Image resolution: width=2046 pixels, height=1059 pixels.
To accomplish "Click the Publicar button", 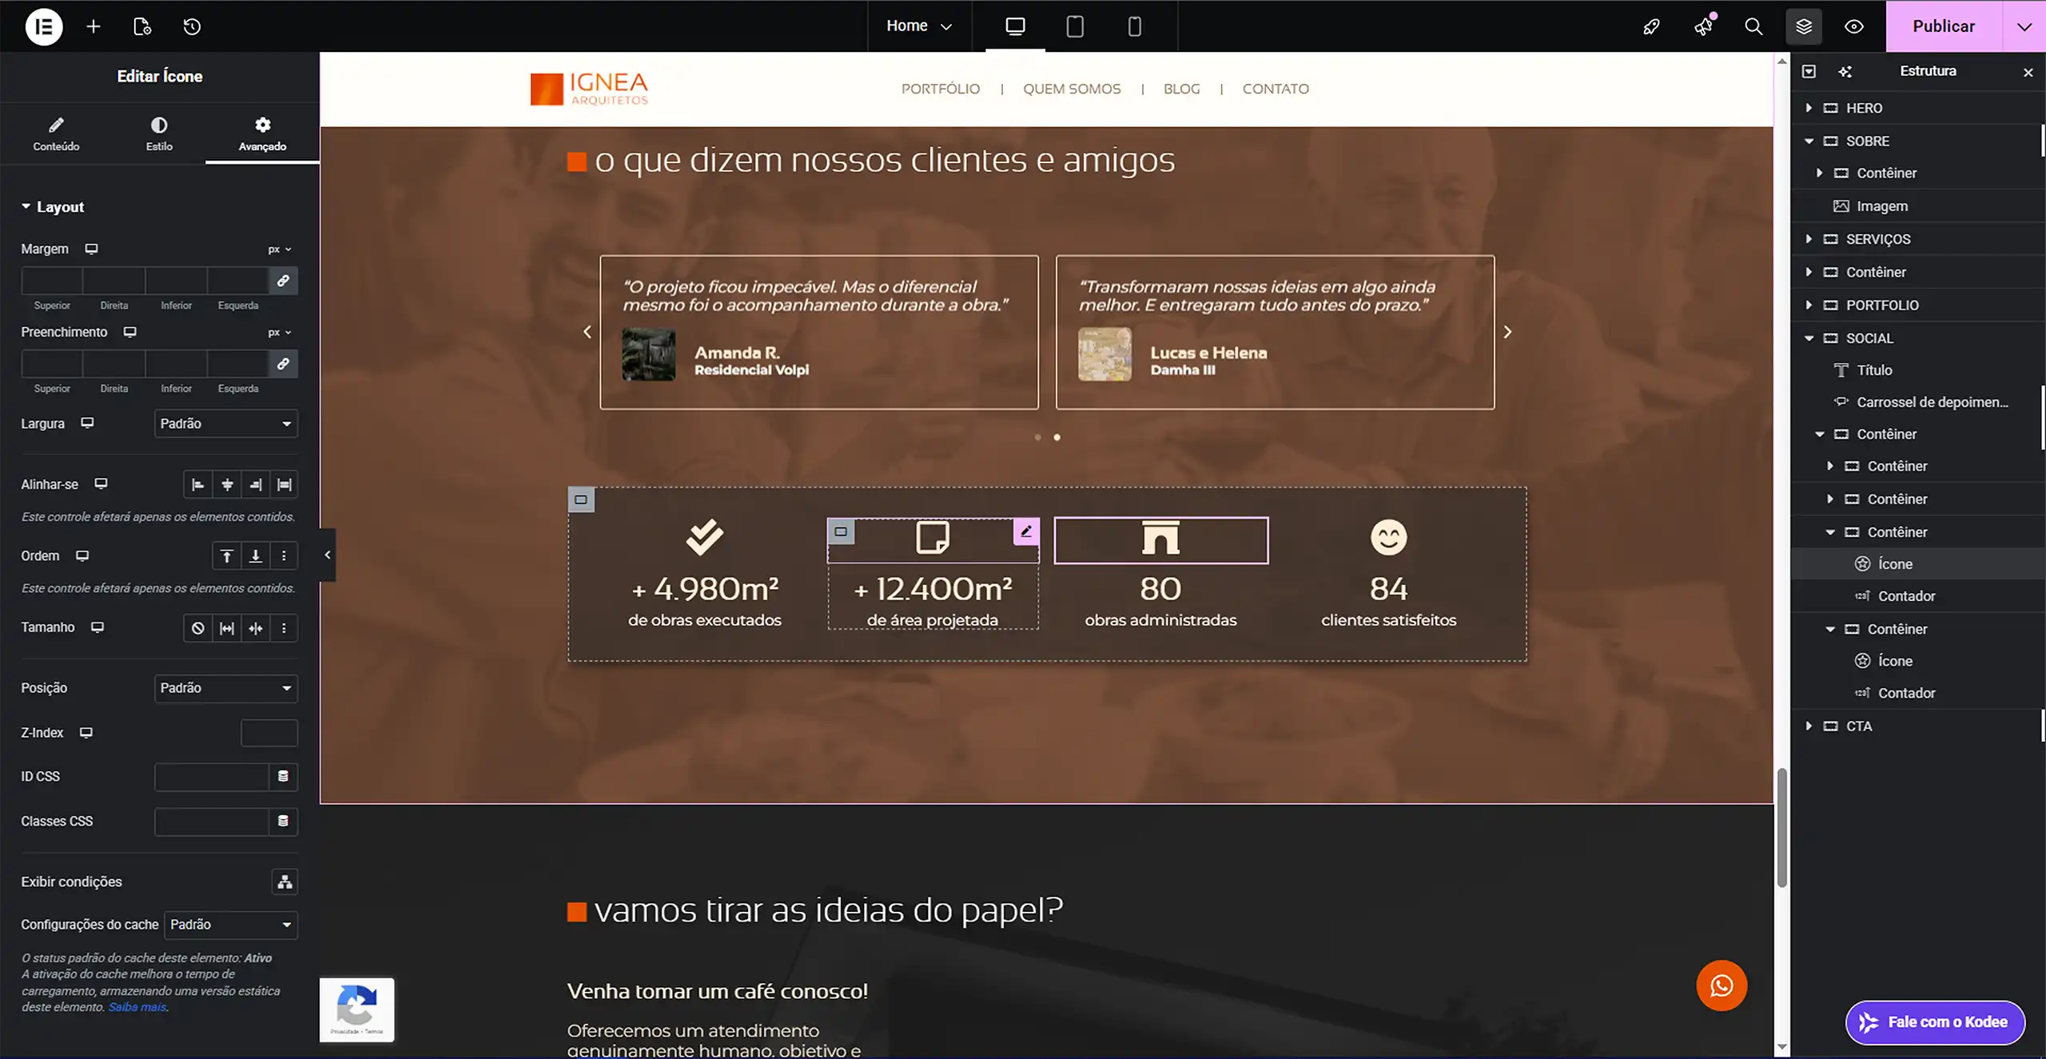I will [x=1943, y=26].
